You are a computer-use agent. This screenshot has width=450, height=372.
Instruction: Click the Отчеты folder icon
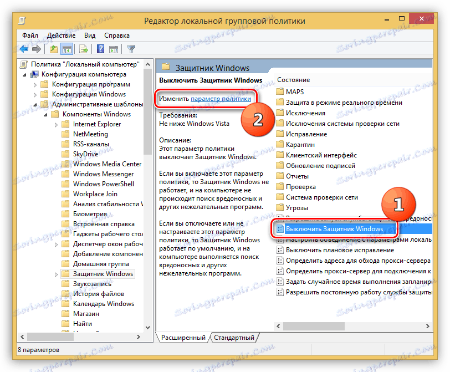(279, 176)
